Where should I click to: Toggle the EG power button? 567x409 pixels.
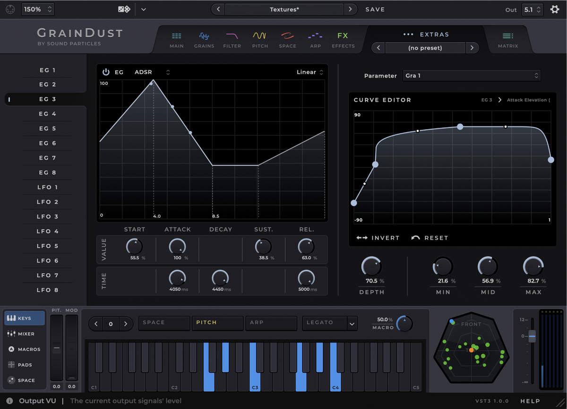[105, 72]
